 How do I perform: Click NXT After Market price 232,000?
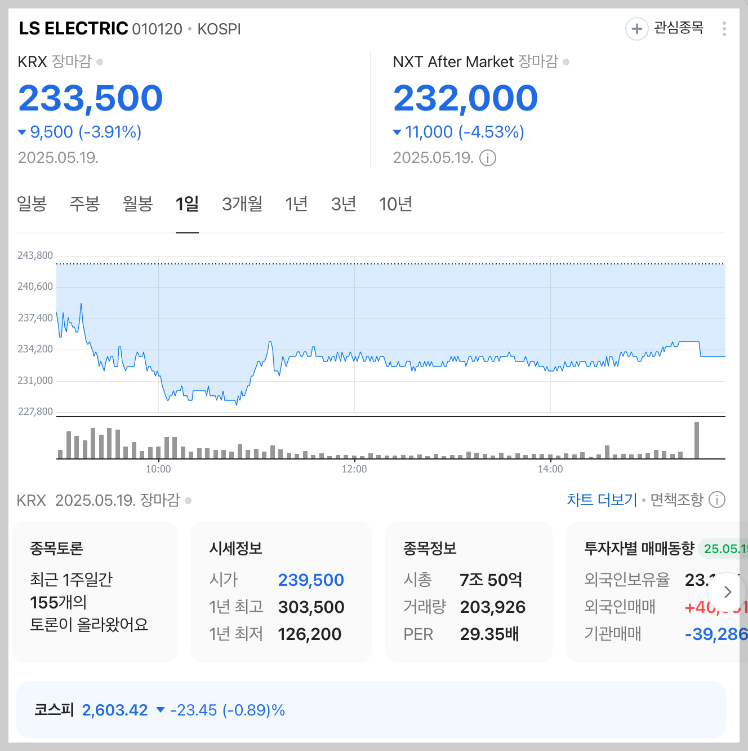point(466,98)
